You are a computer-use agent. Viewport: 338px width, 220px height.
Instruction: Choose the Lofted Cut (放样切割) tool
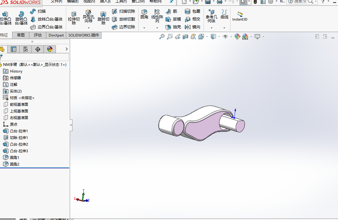[x=124, y=19]
